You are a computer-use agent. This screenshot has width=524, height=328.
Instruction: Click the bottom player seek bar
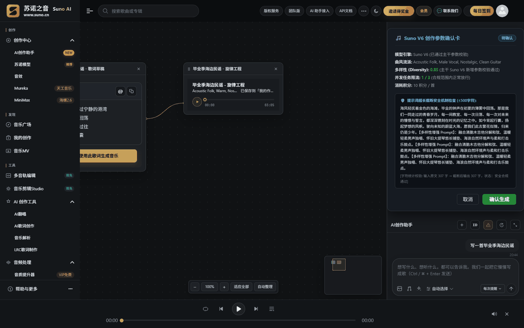tap(238, 321)
